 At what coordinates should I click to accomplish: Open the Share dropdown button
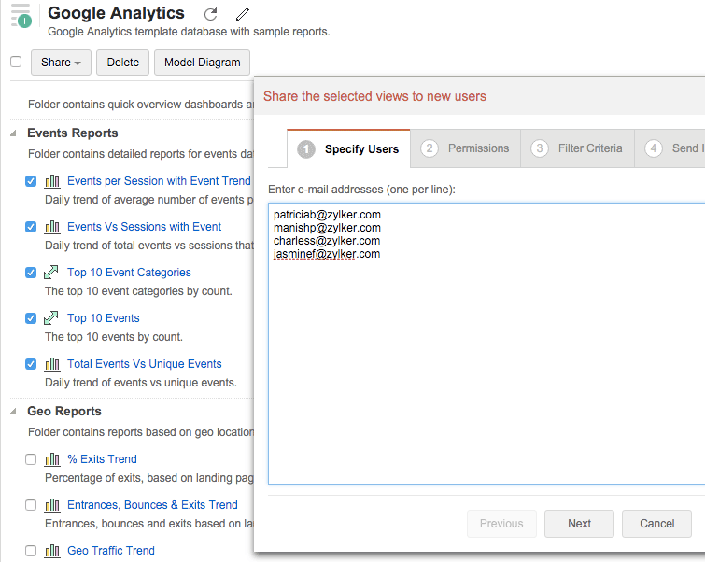click(61, 63)
